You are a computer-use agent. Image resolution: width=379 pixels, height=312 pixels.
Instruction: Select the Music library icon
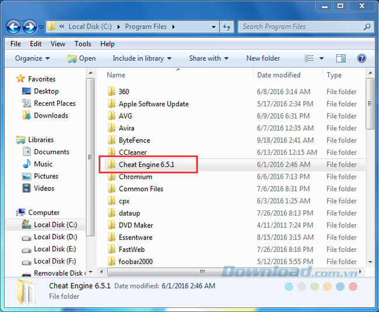(26, 164)
